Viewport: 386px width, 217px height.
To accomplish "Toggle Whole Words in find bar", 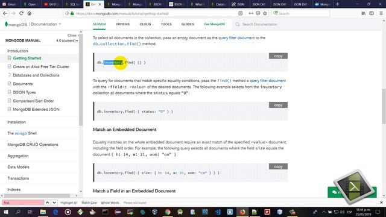I will 110,203.
